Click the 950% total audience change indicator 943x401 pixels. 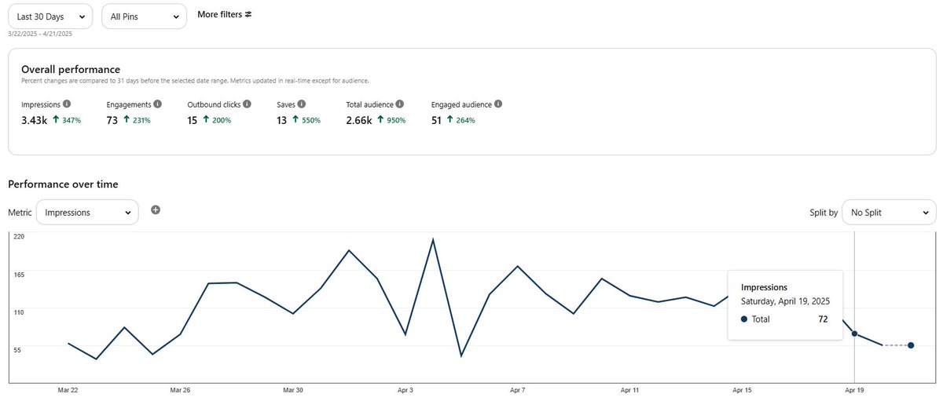tap(391, 120)
